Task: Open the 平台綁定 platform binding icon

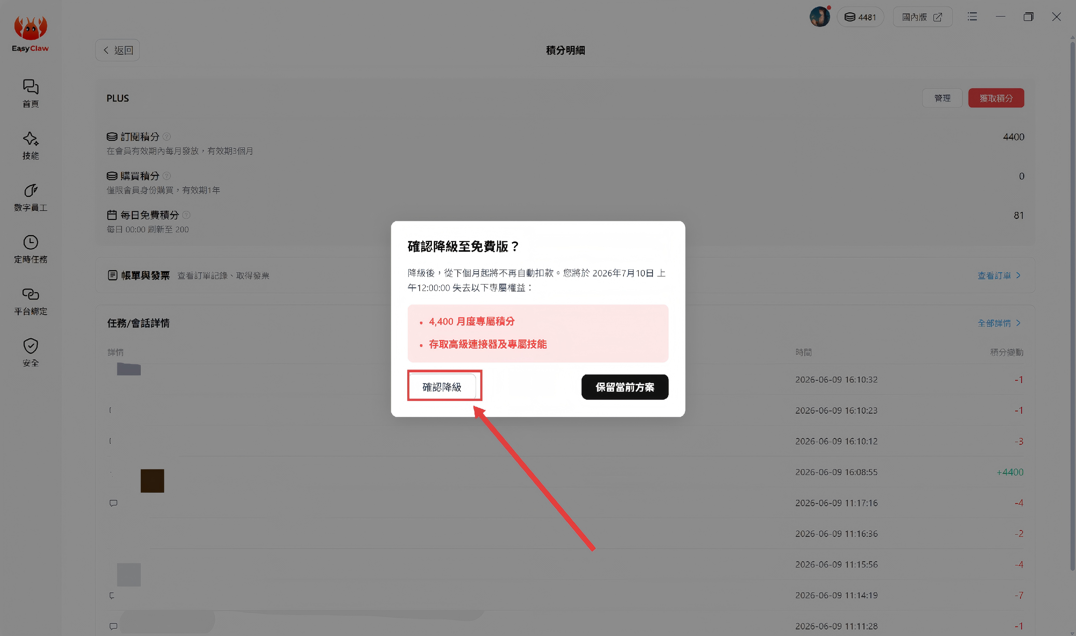Action: click(30, 301)
